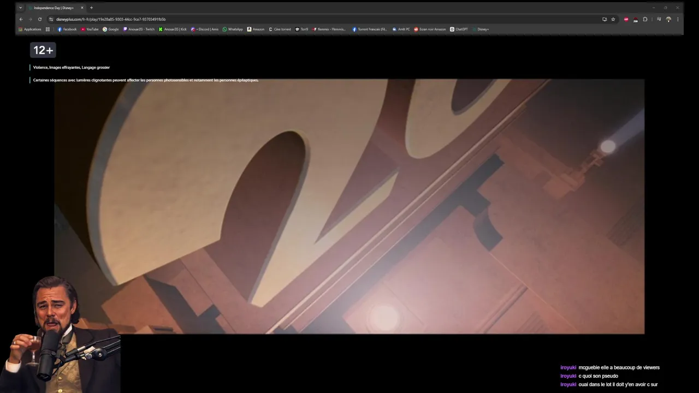699x393 pixels.
Task: Open the Extensions puzzle menu
Action: tap(645, 19)
